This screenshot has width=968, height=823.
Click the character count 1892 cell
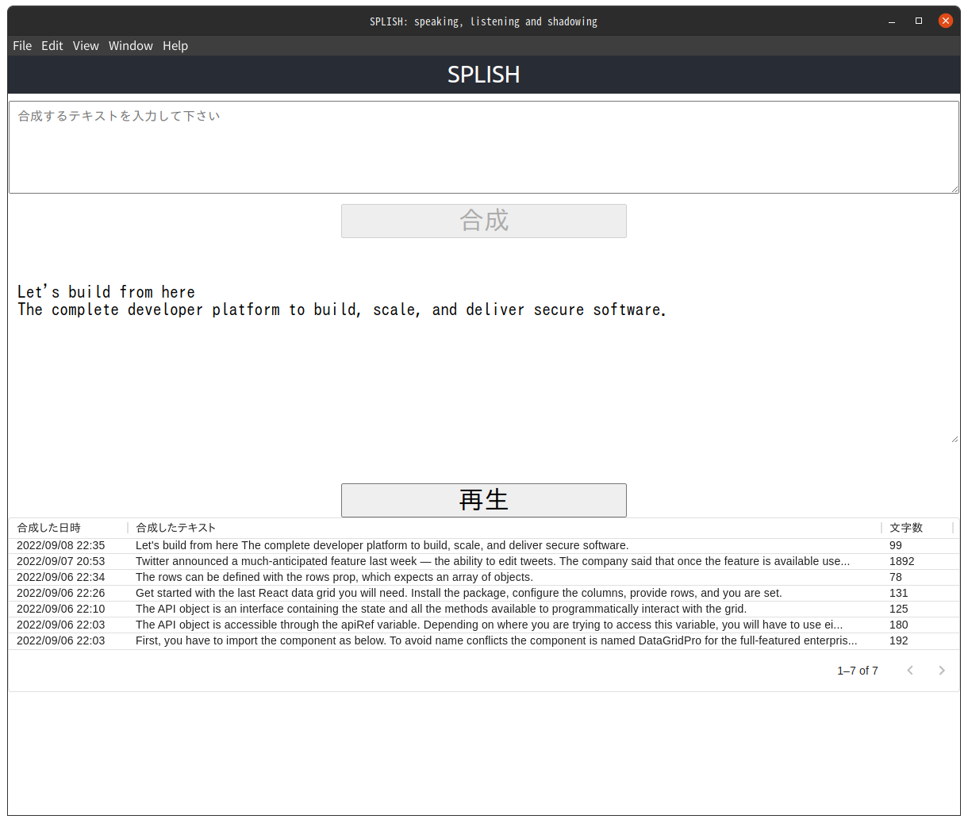point(902,561)
